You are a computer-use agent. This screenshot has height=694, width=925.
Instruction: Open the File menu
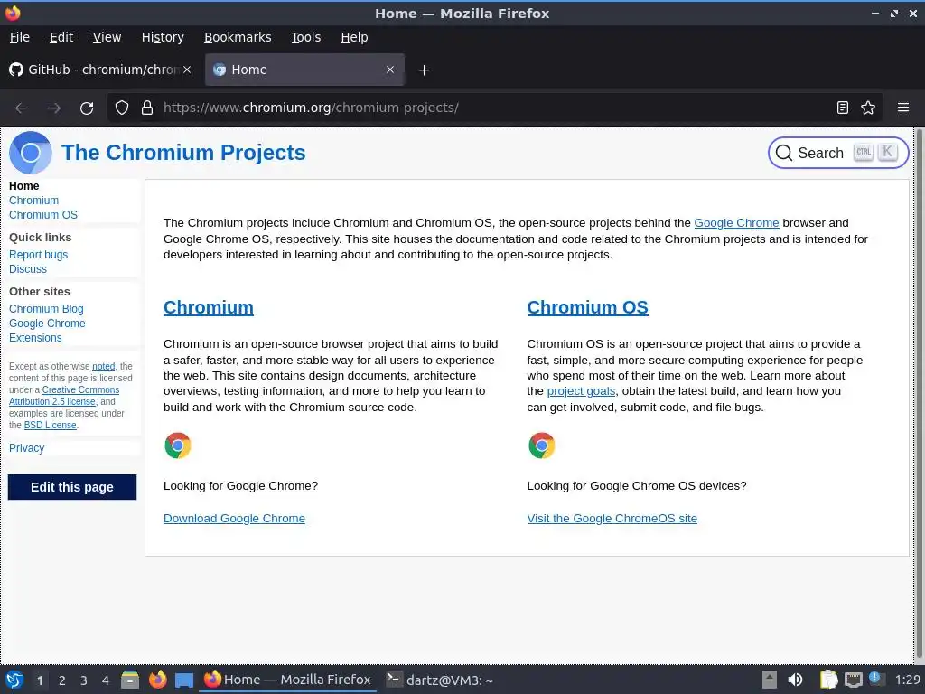pyautogui.click(x=20, y=37)
